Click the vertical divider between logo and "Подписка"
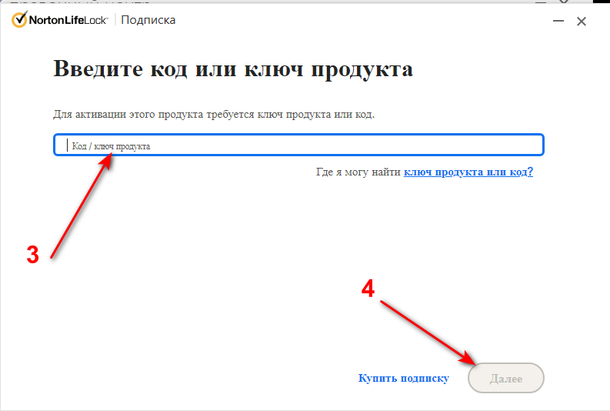Viewport: 610px width, 411px height. pyautogui.click(x=115, y=20)
